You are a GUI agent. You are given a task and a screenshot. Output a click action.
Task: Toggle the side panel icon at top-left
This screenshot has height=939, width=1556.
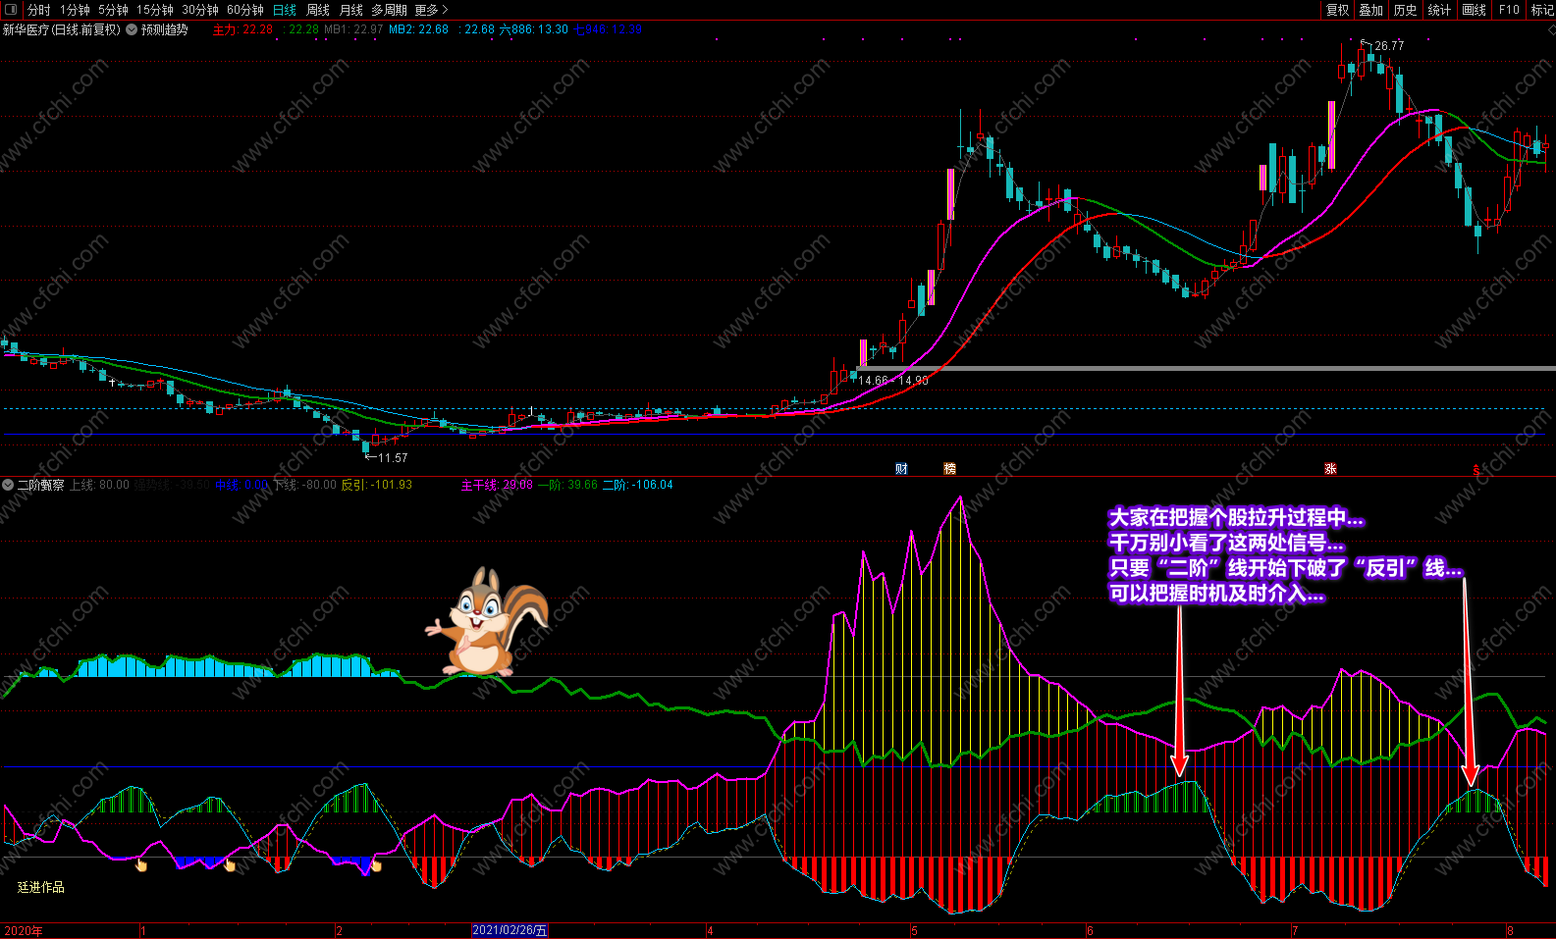coord(11,10)
